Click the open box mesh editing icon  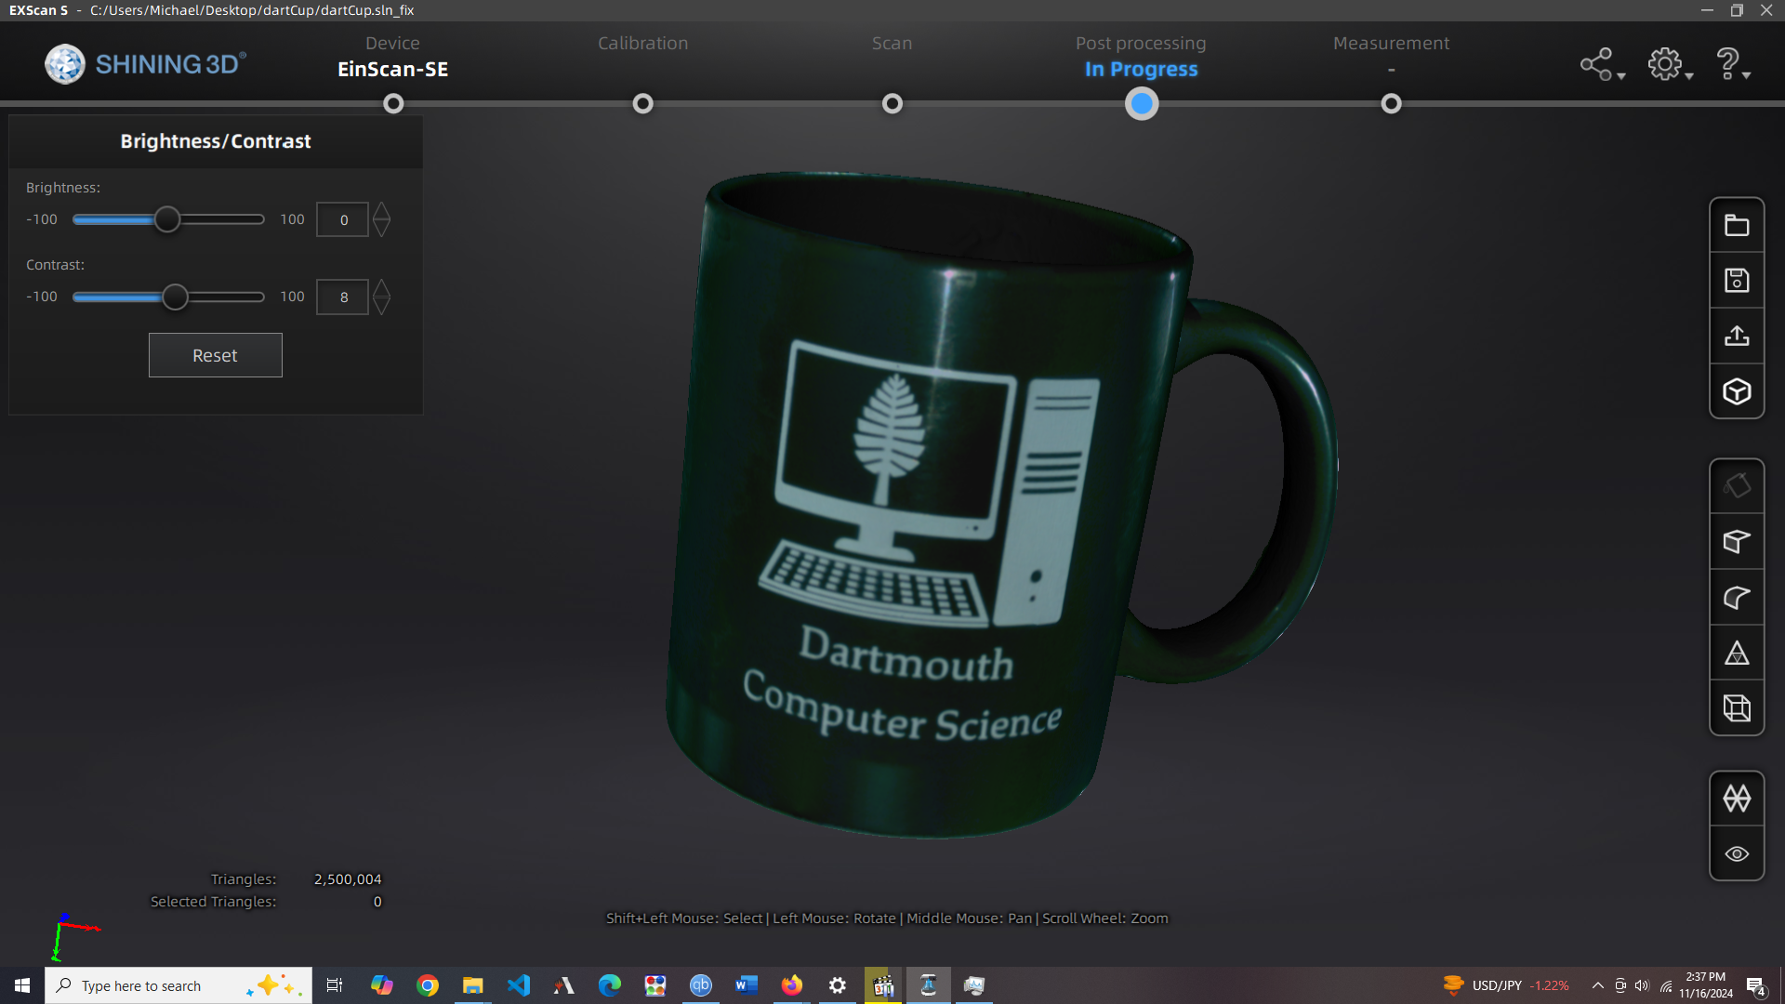tap(1737, 542)
